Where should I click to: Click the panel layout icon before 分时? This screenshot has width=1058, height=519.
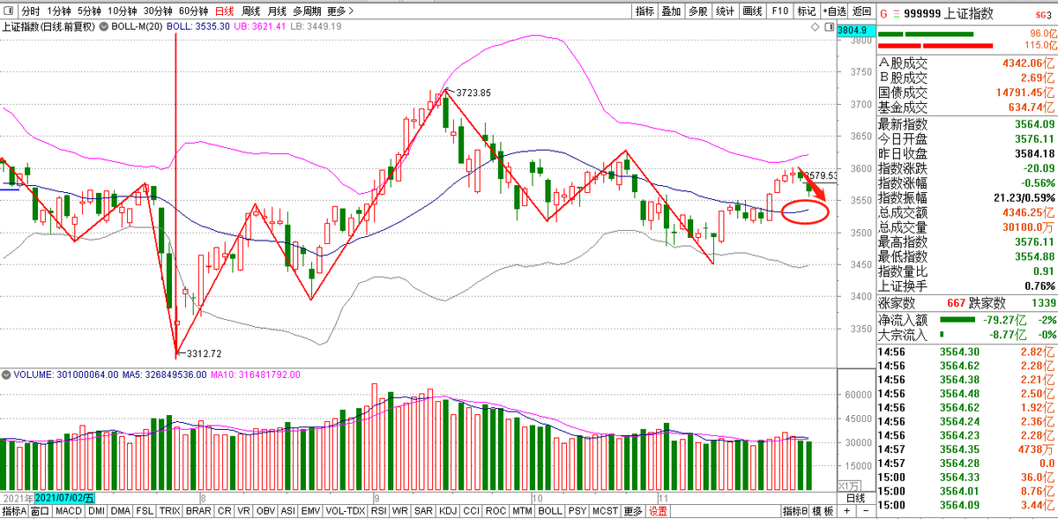pos(9,11)
